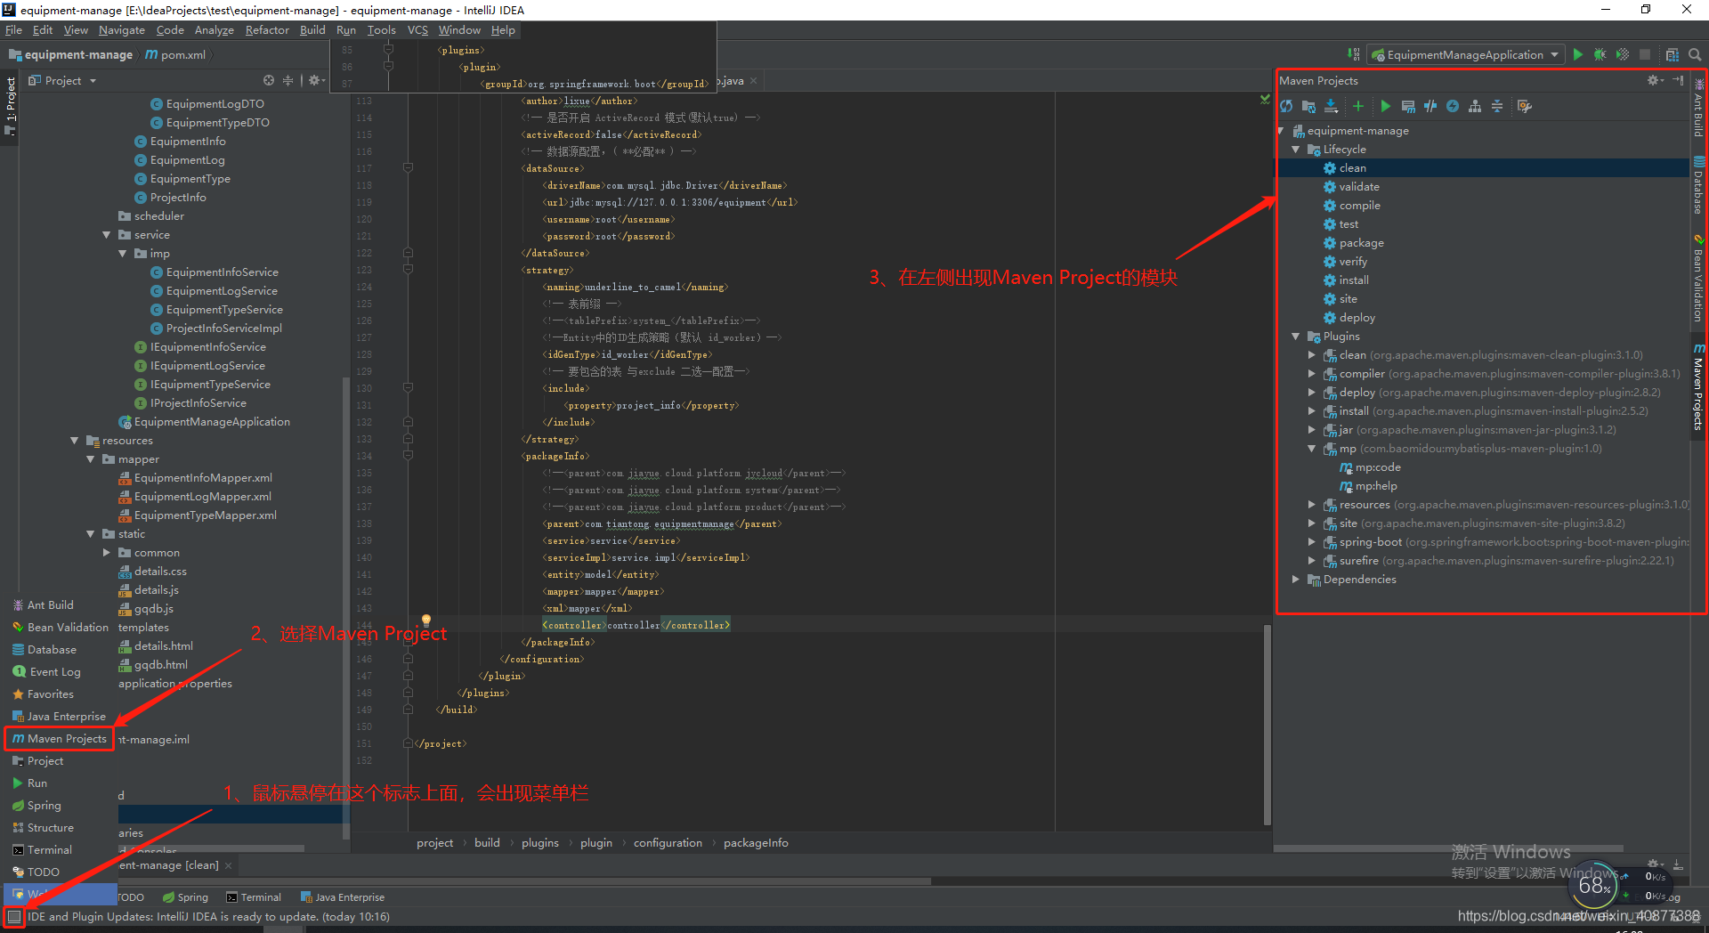Open Maven settings wrench icon
1709x933 pixels.
click(x=1525, y=106)
